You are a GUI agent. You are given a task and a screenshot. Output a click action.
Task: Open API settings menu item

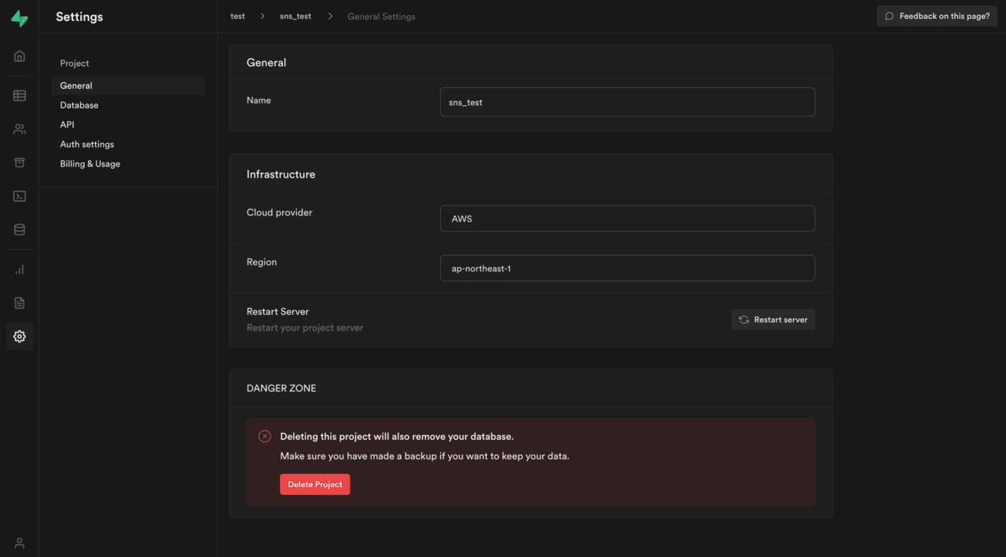(67, 125)
